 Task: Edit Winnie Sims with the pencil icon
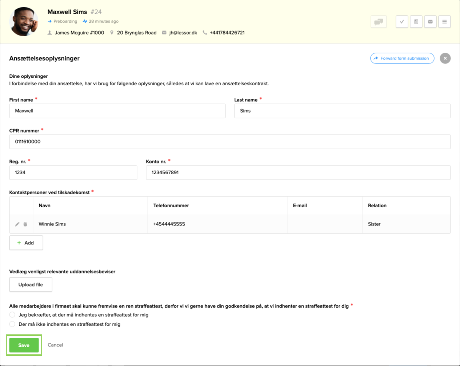[x=17, y=224]
